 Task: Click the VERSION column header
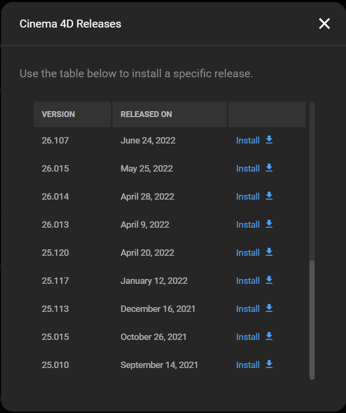72,114
